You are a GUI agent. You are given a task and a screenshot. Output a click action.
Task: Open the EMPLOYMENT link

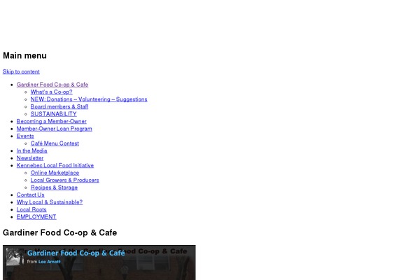pyautogui.click(x=36, y=217)
